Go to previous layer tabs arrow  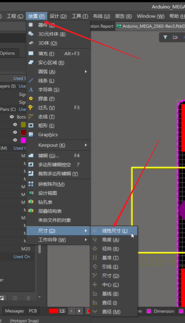(x=71, y=311)
